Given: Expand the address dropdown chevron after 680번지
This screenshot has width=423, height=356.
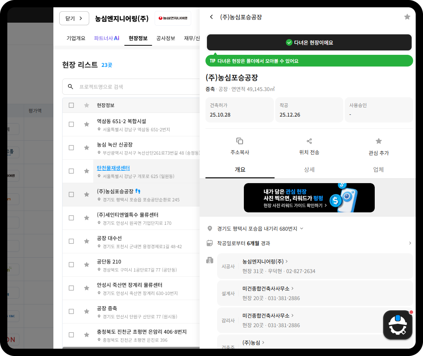Looking at the screenshot, I should pyautogui.click(x=302, y=228).
